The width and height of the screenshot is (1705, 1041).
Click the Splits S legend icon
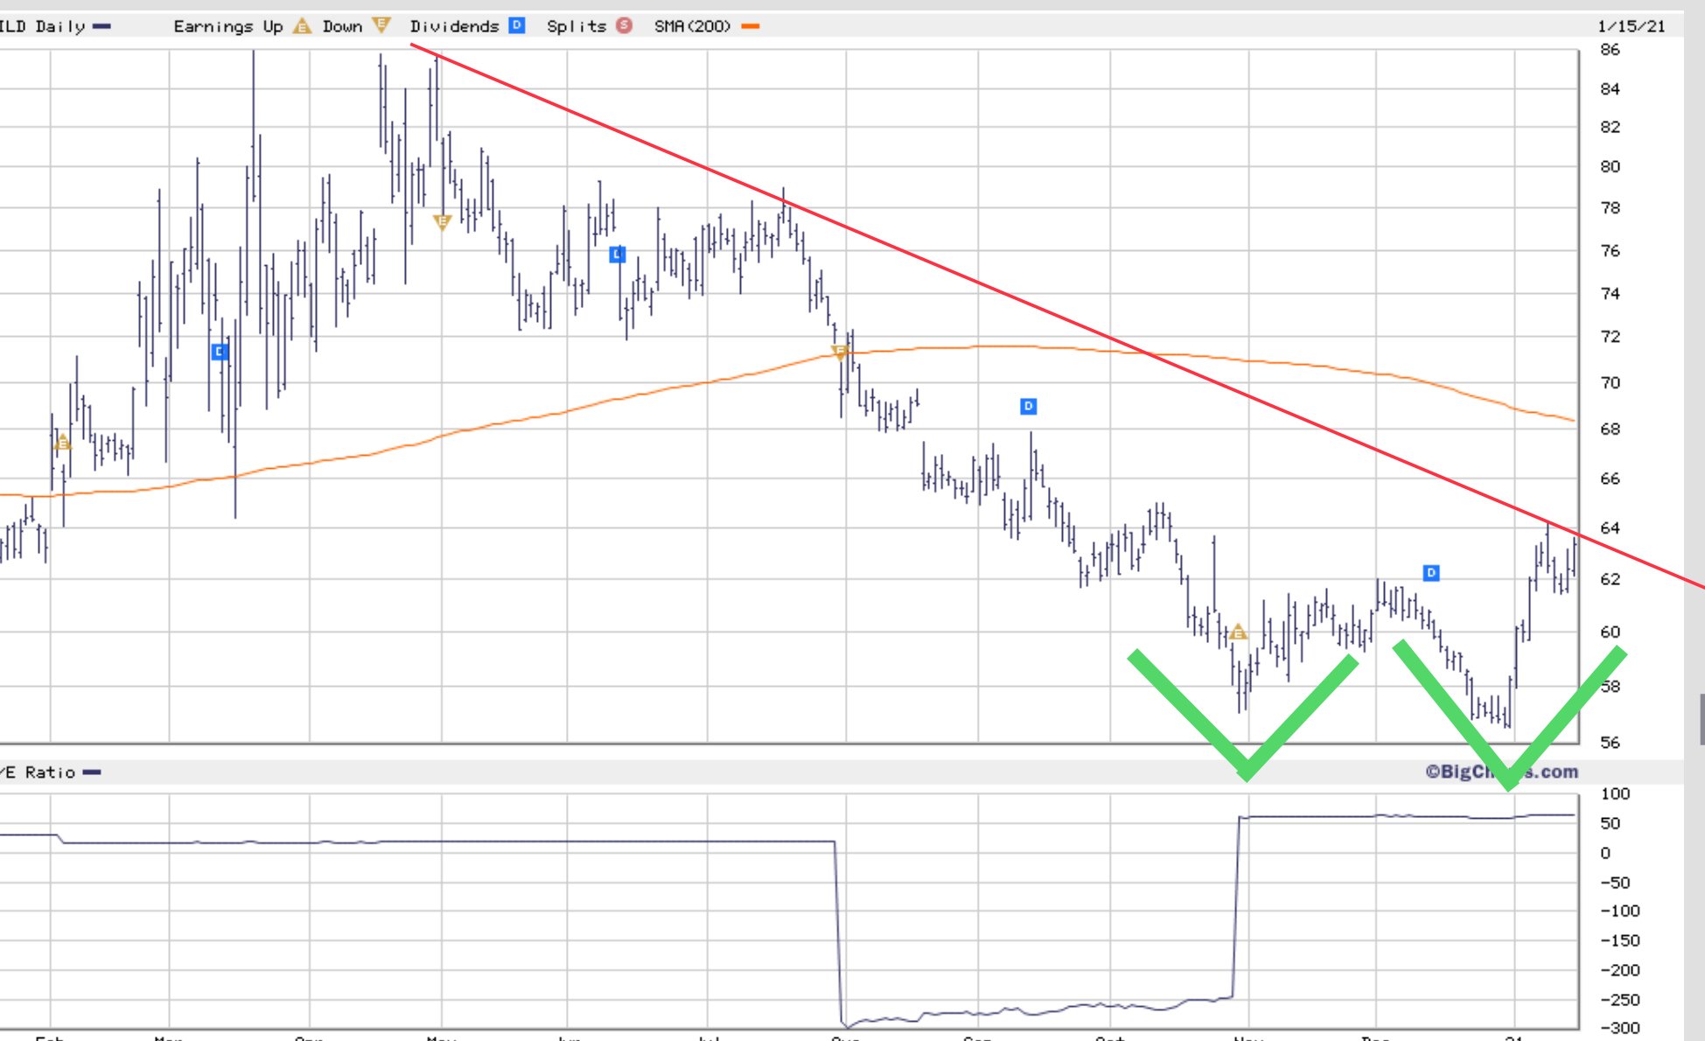[624, 25]
